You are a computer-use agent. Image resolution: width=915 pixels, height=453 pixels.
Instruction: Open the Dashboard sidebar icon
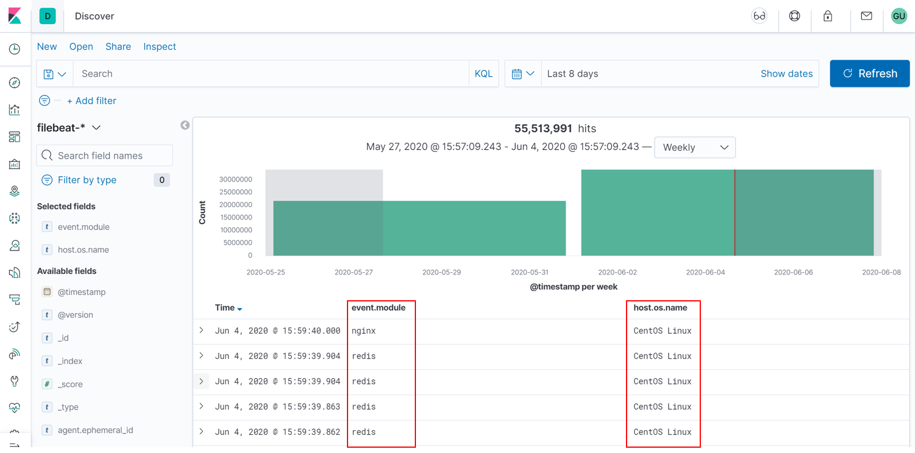[x=15, y=137]
